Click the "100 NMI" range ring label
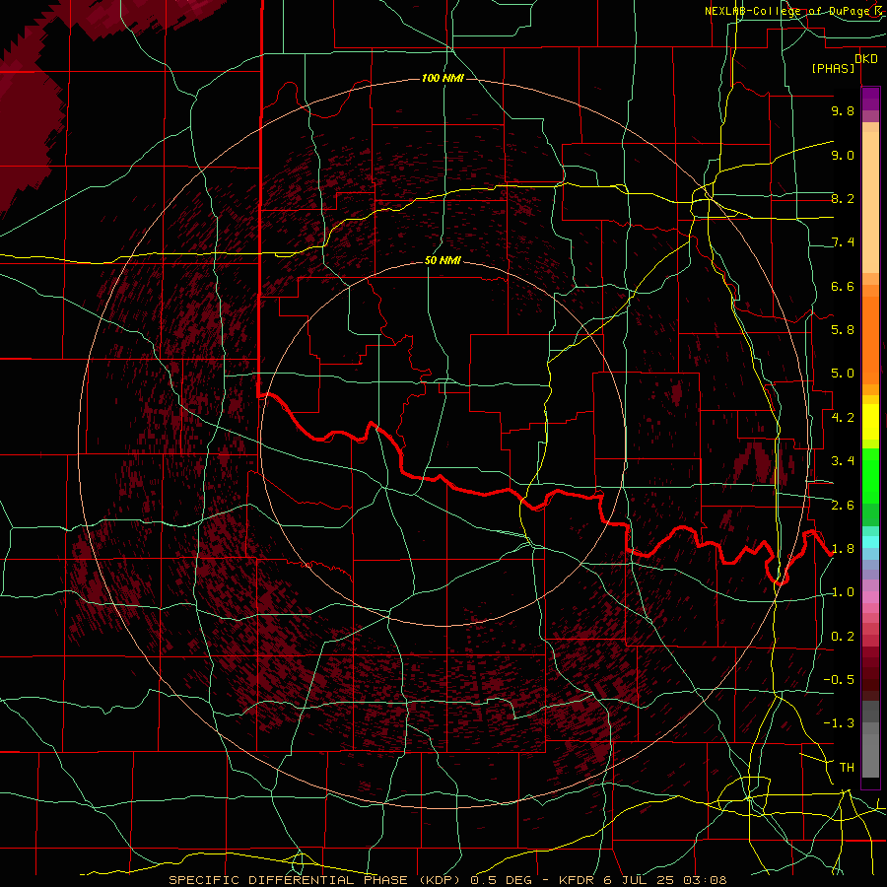Viewport: 887px width, 887px height. 443,78
